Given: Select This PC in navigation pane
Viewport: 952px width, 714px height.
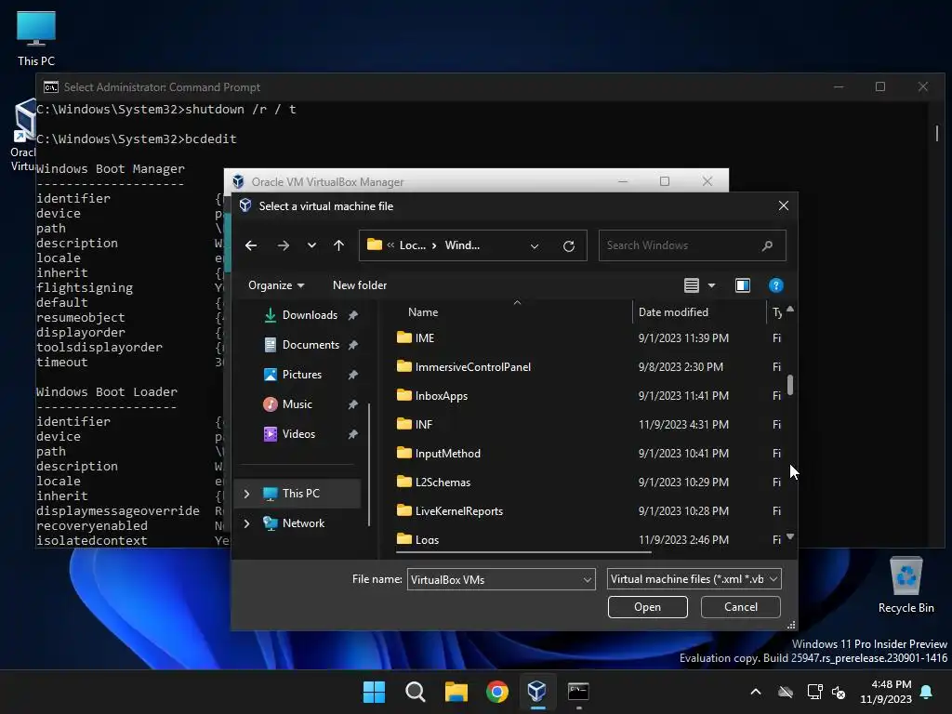Looking at the screenshot, I should (300, 494).
